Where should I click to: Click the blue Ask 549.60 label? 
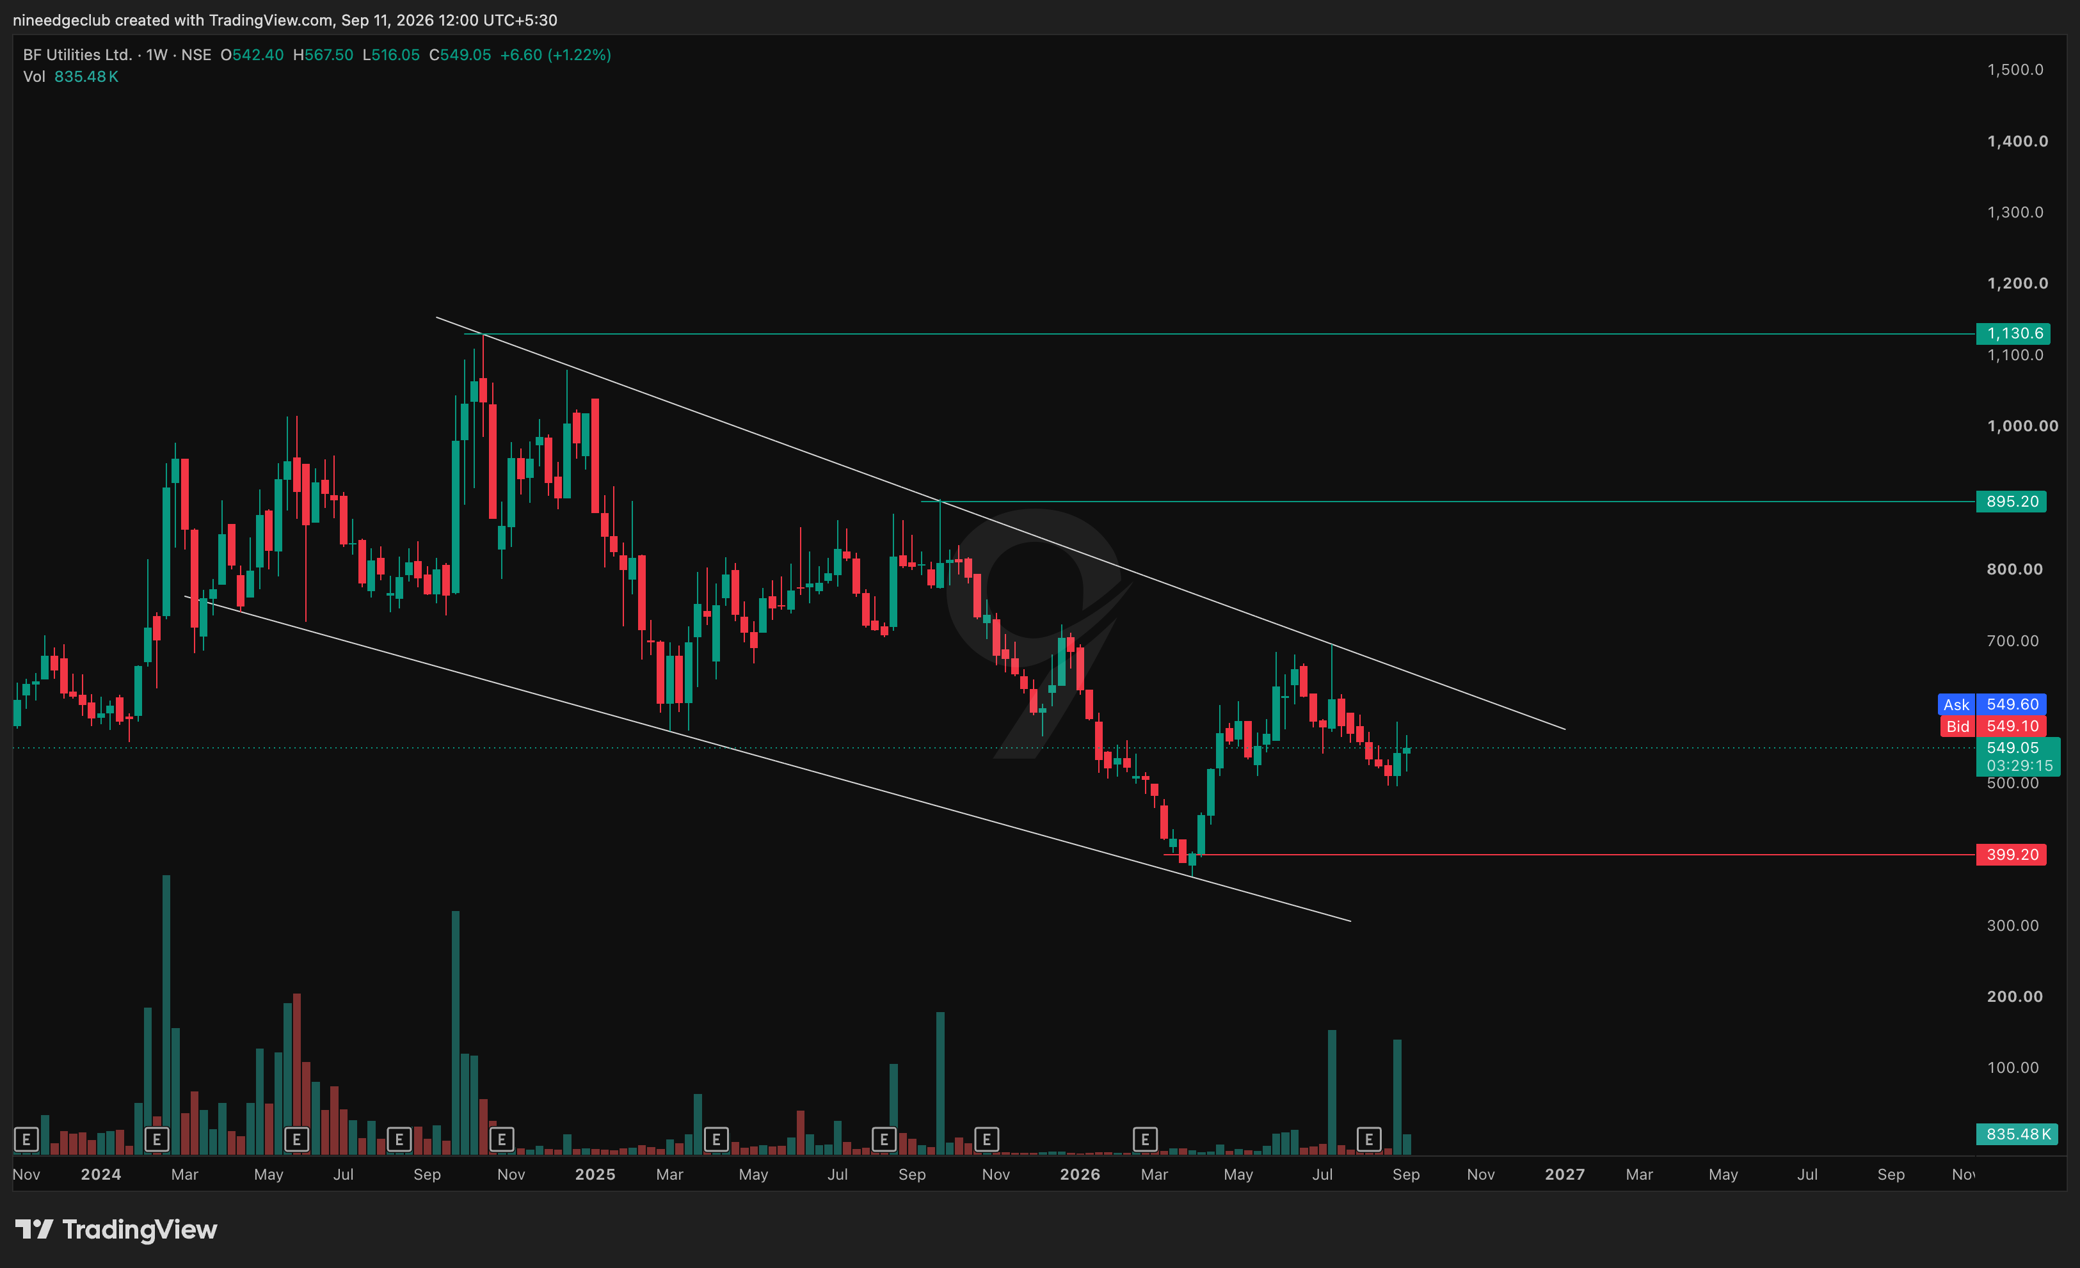tap(1992, 704)
